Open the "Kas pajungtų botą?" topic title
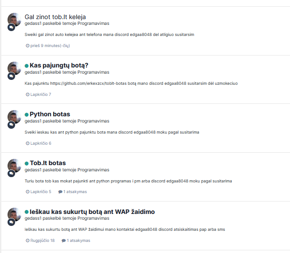 59,65
